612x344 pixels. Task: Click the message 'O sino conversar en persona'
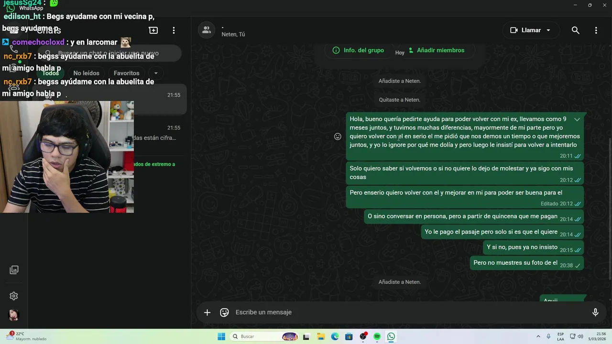click(474, 217)
